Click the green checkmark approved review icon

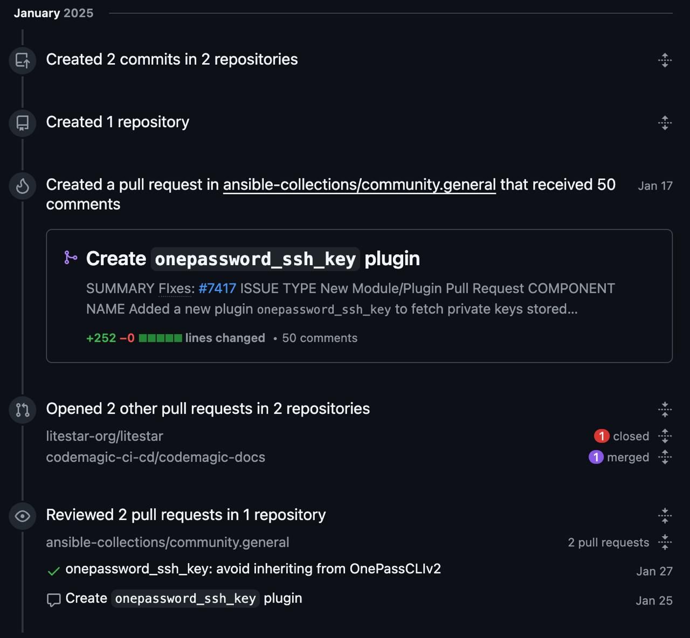(53, 571)
